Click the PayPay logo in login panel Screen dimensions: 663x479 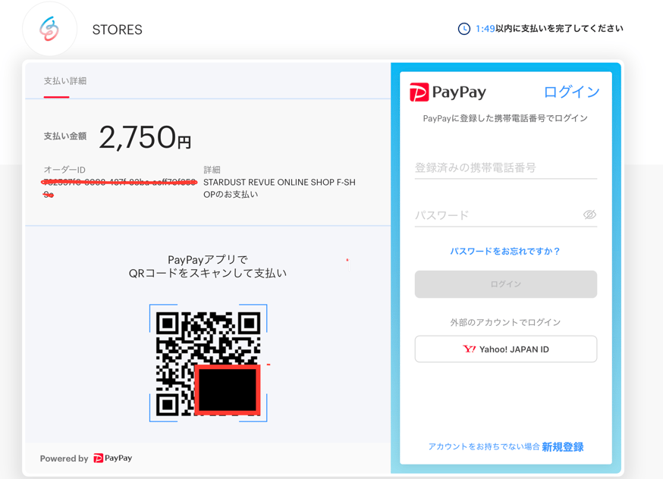448,92
